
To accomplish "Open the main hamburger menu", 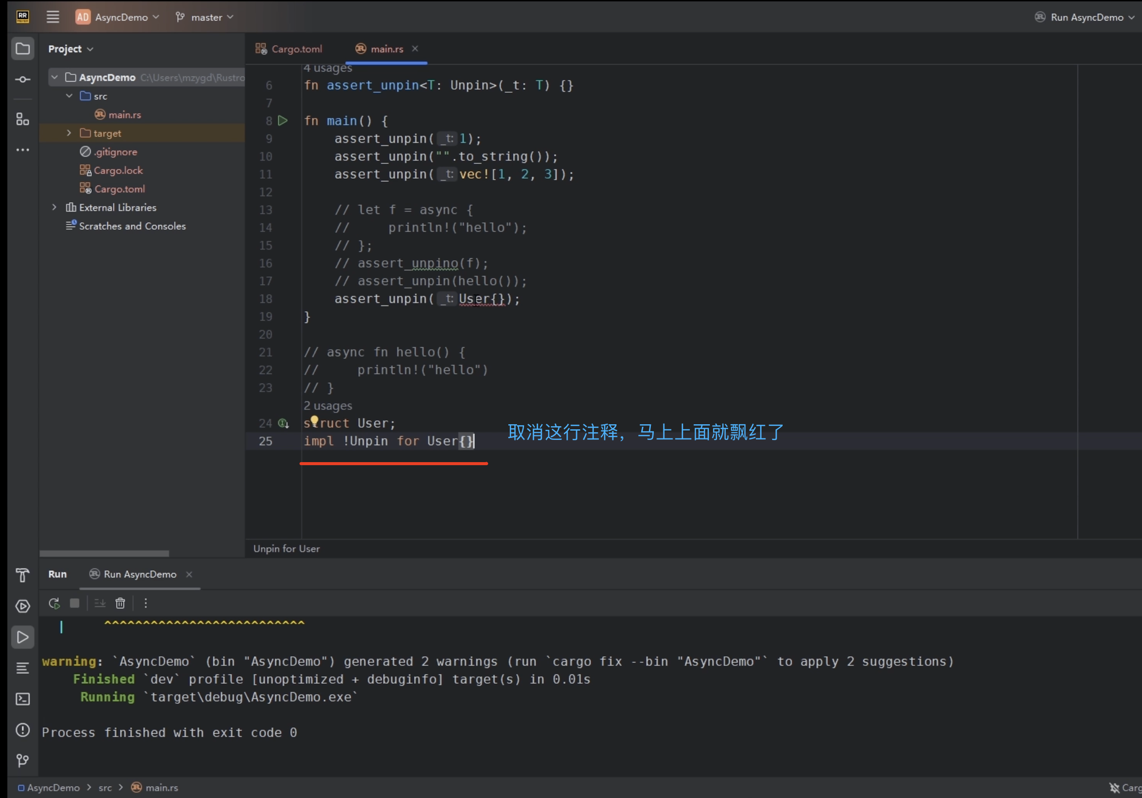I will point(53,17).
